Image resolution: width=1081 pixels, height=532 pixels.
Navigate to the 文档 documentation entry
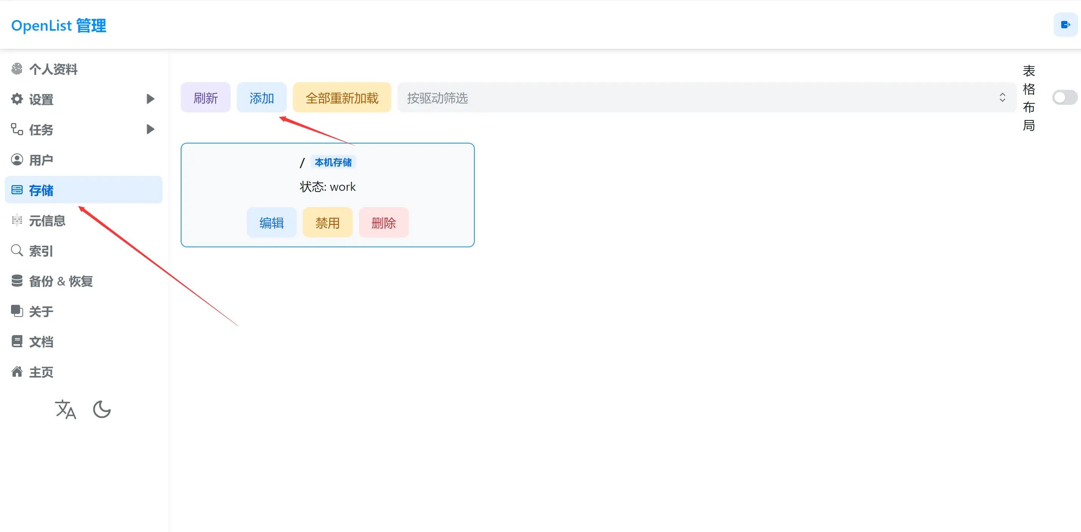(41, 342)
